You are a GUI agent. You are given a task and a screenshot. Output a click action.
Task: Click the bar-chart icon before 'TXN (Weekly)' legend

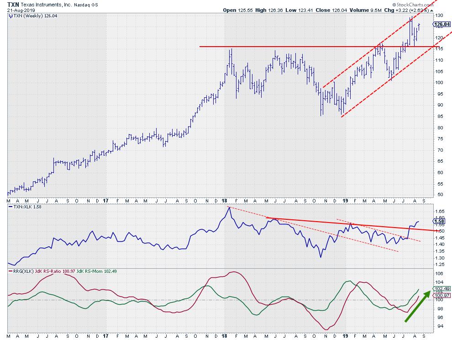11,16
